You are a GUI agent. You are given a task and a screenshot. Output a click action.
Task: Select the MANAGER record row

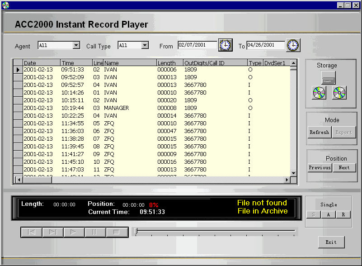(117, 108)
